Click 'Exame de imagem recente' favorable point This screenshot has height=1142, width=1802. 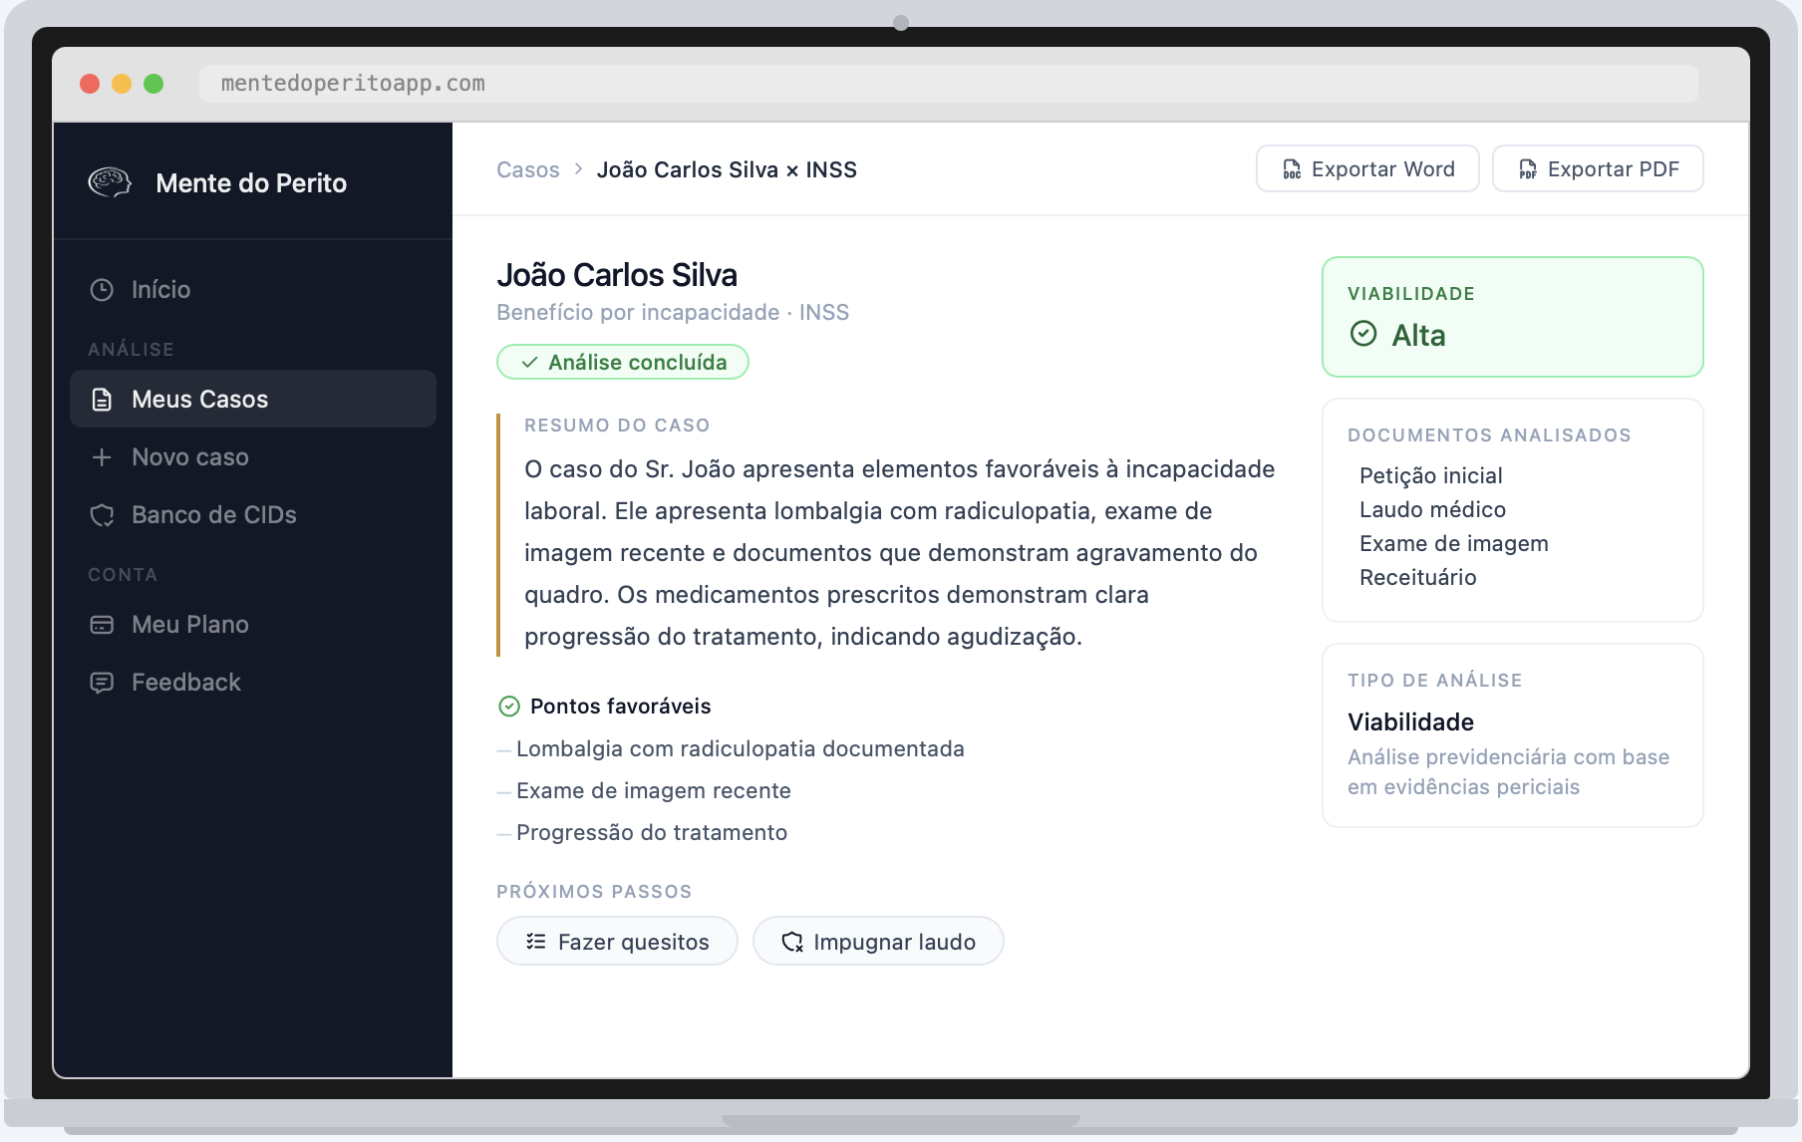pos(654,791)
